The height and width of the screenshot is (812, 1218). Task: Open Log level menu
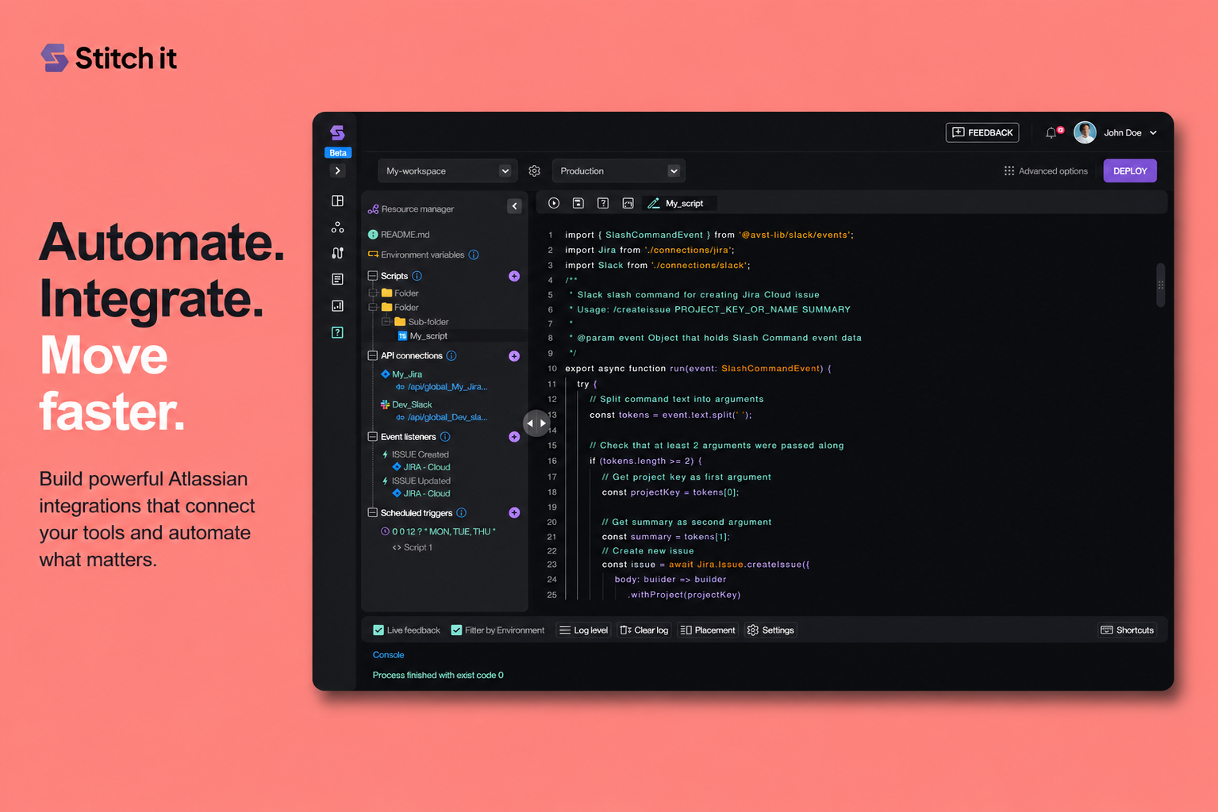coord(583,630)
